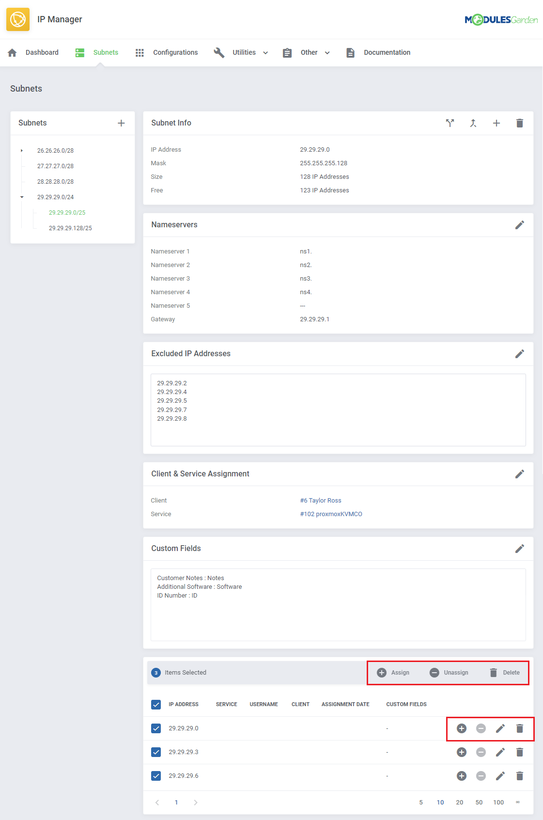Click inside the Custom Fields text box

pos(338,605)
